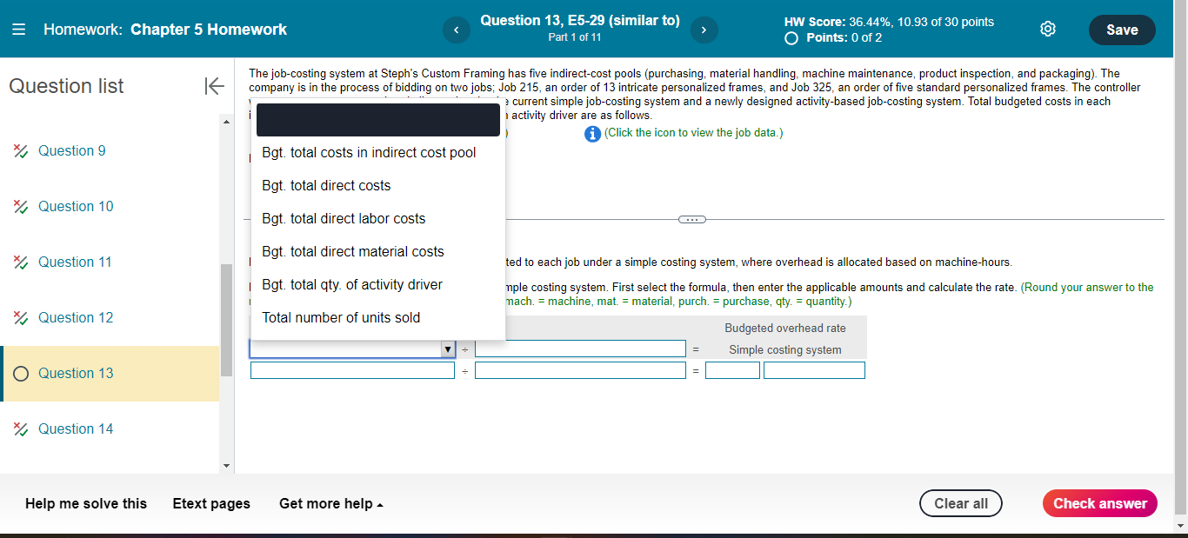Go to the previous question with left arrow
Viewport: 1188px width, 538px height.
456,30
